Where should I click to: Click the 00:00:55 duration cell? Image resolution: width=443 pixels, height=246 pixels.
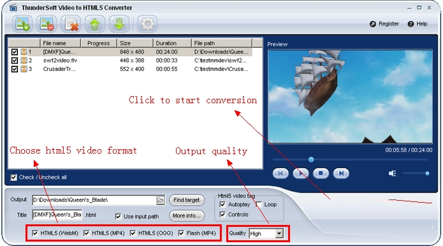pos(167,69)
